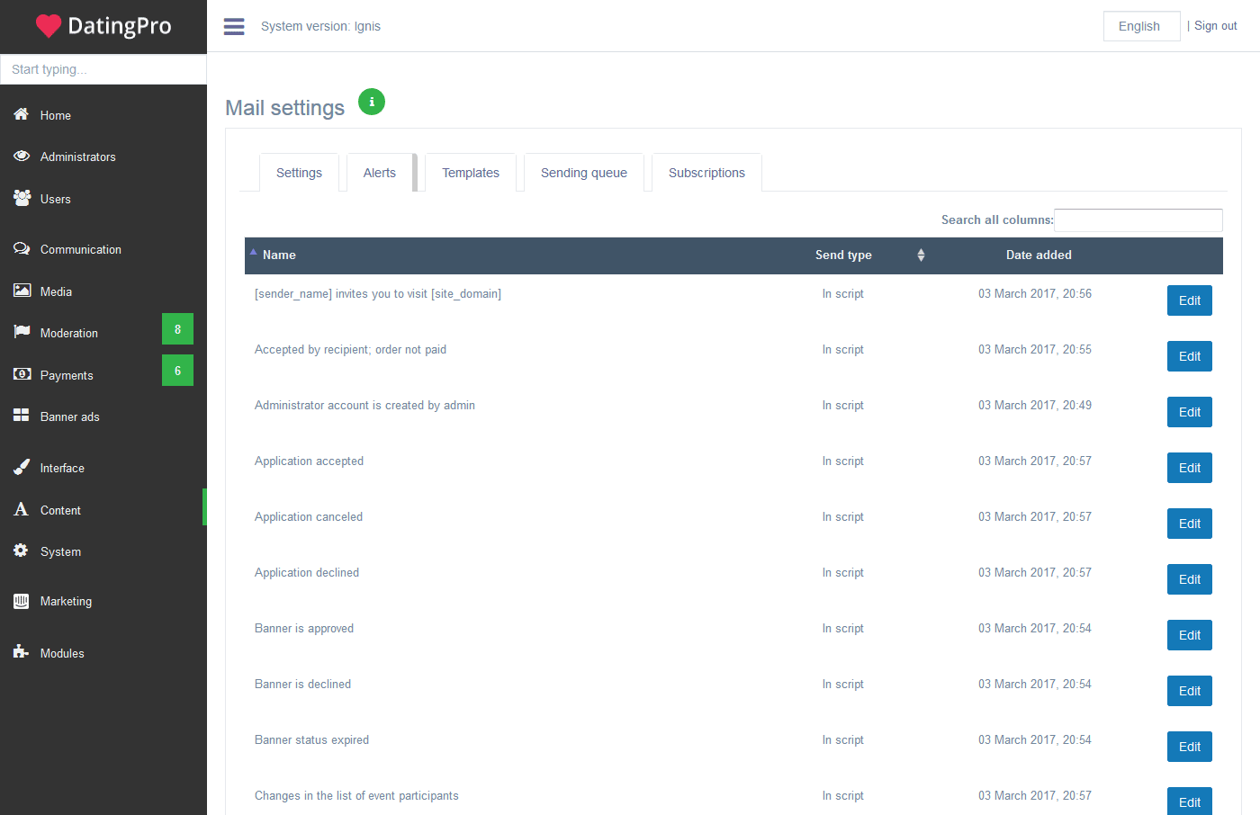
Task: Switch to the Sending queue tab
Action: [584, 173]
